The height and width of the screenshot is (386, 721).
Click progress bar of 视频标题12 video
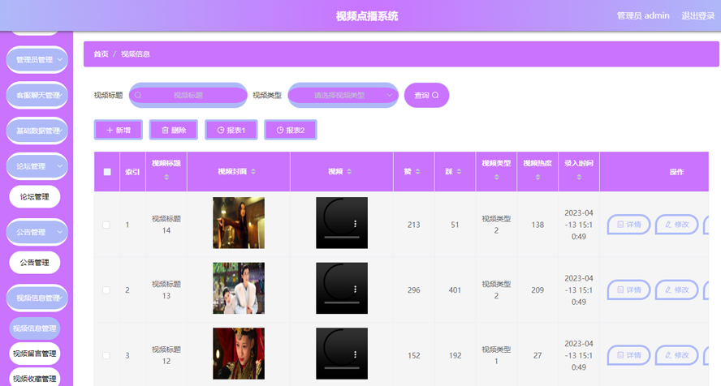(x=342, y=368)
